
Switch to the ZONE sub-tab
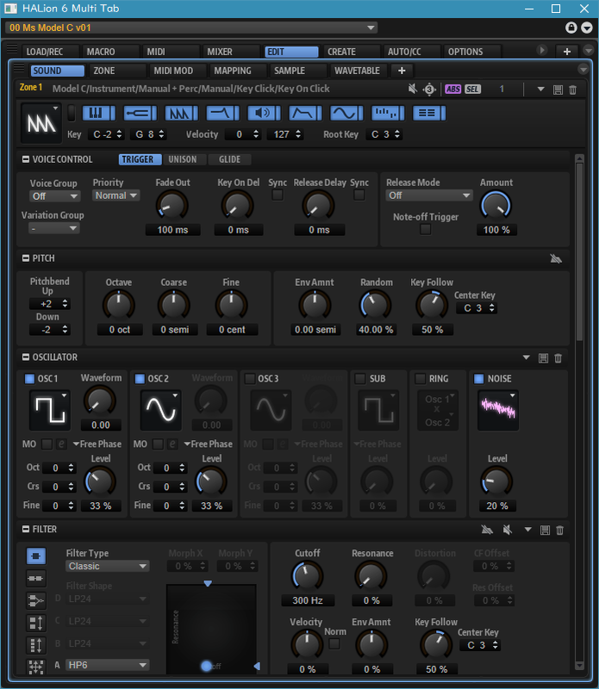point(117,71)
